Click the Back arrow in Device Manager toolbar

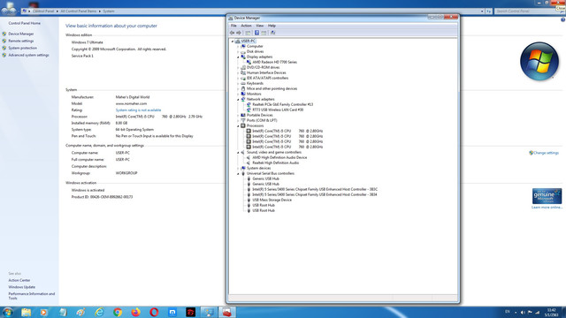click(x=232, y=33)
